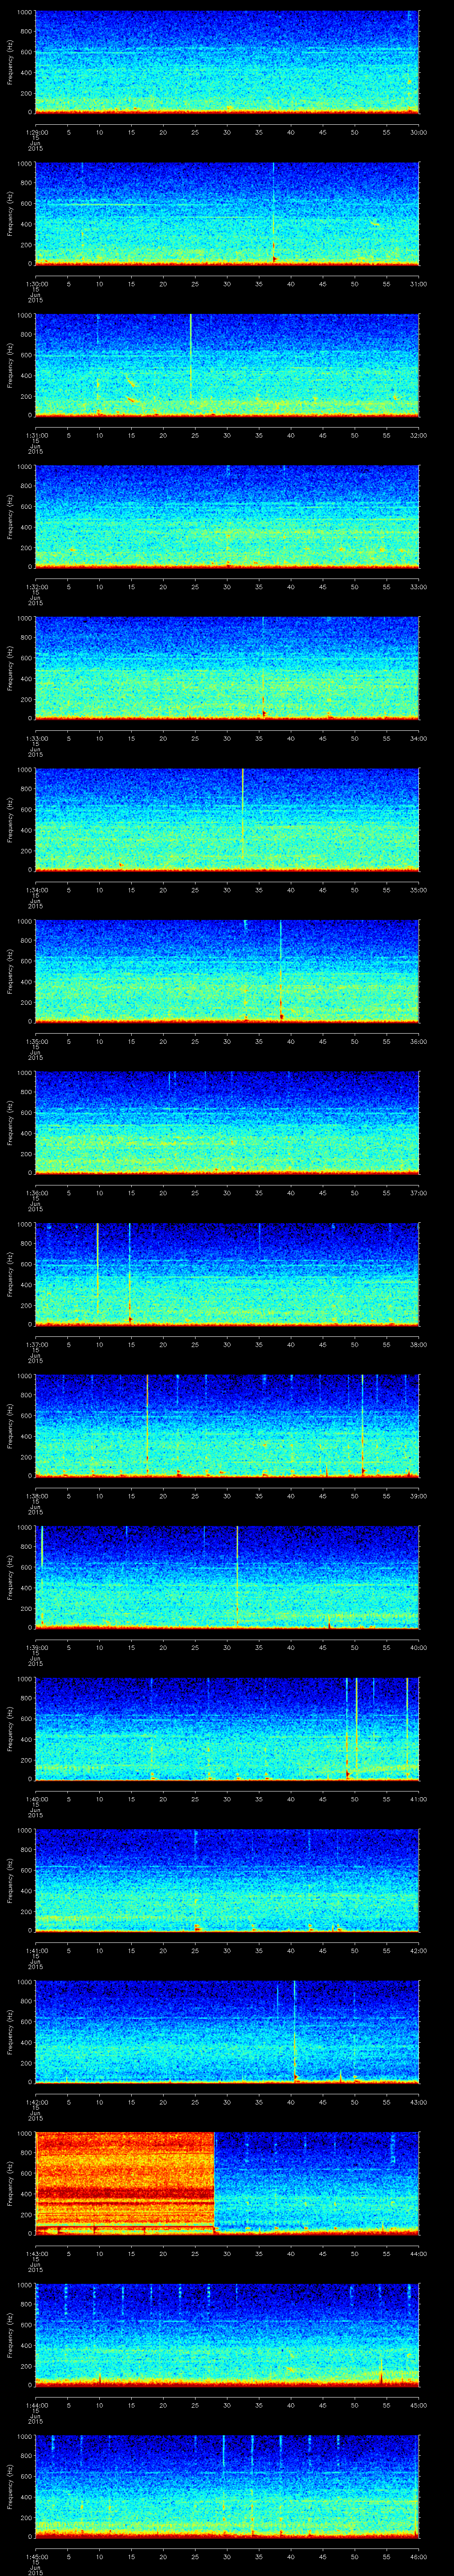Screen dimensions: 454x2576
Task: Click the Frequency (Hz) label of the 1:33:00 panel
Action: pos(10,668)
